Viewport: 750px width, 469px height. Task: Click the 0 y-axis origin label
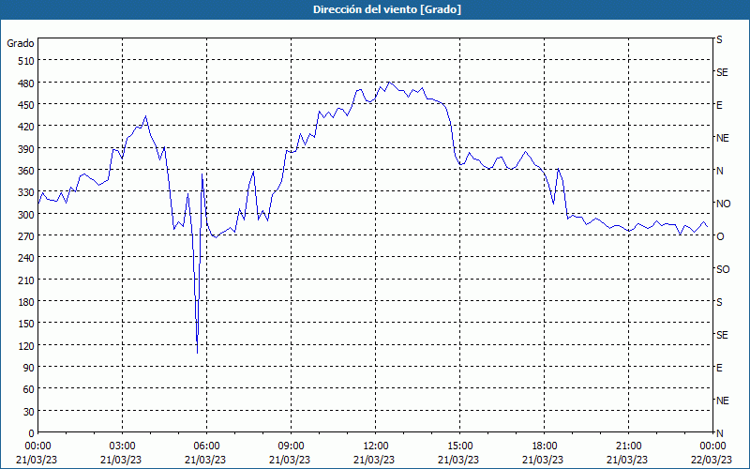coord(32,433)
